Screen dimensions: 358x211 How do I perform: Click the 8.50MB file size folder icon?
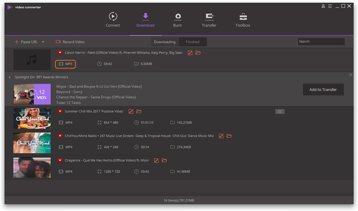tap(136, 64)
